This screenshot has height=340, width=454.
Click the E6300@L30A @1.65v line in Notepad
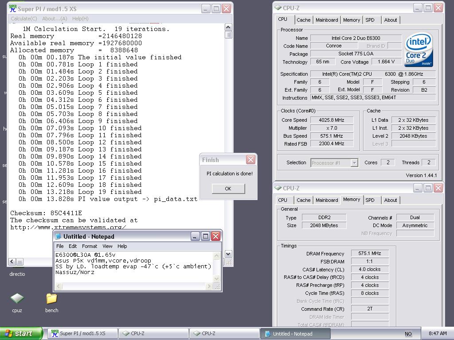[x=86, y=255]
